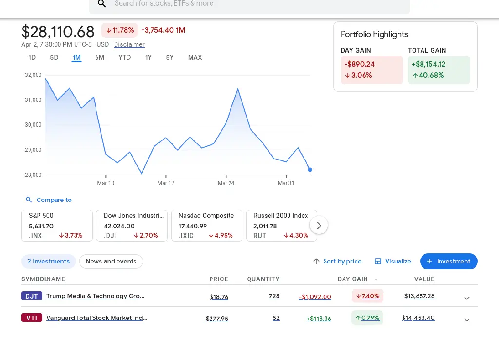The image size is (499, 339).
Task: Select the 5Y time range
Action: (x=170, y=58)
